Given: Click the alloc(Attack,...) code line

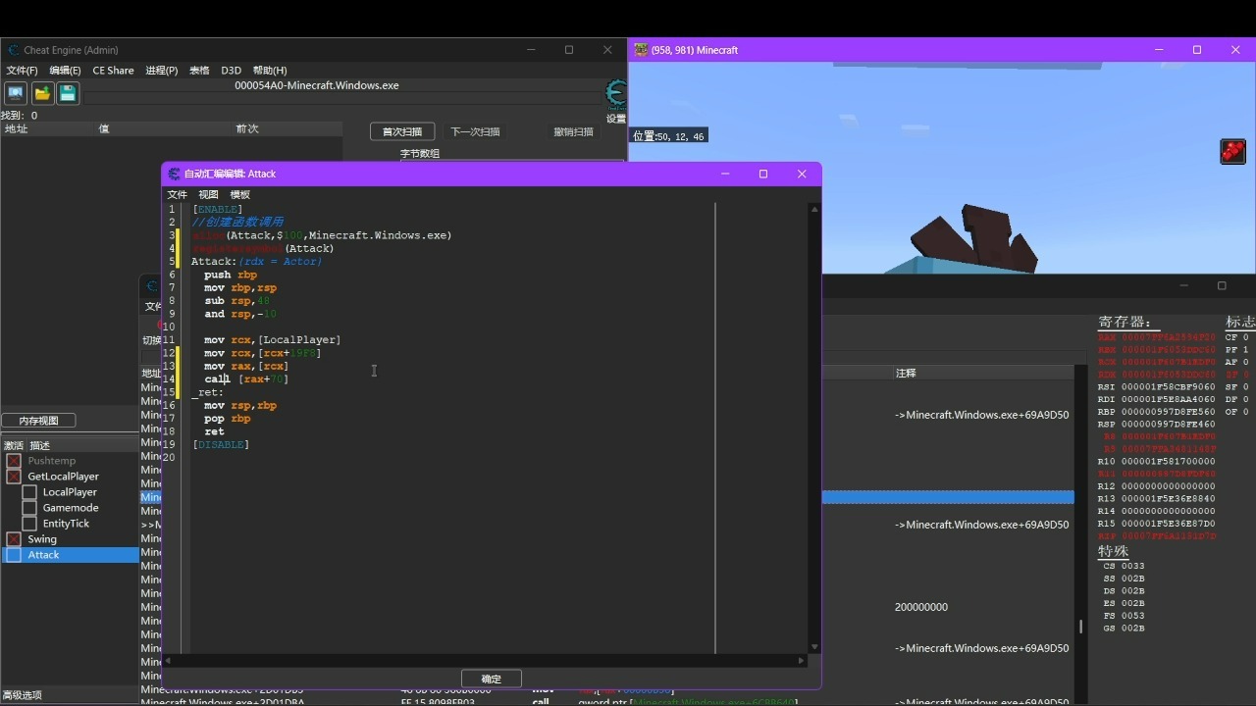Looking at the screenshot, I should click(x=322, y=235).
